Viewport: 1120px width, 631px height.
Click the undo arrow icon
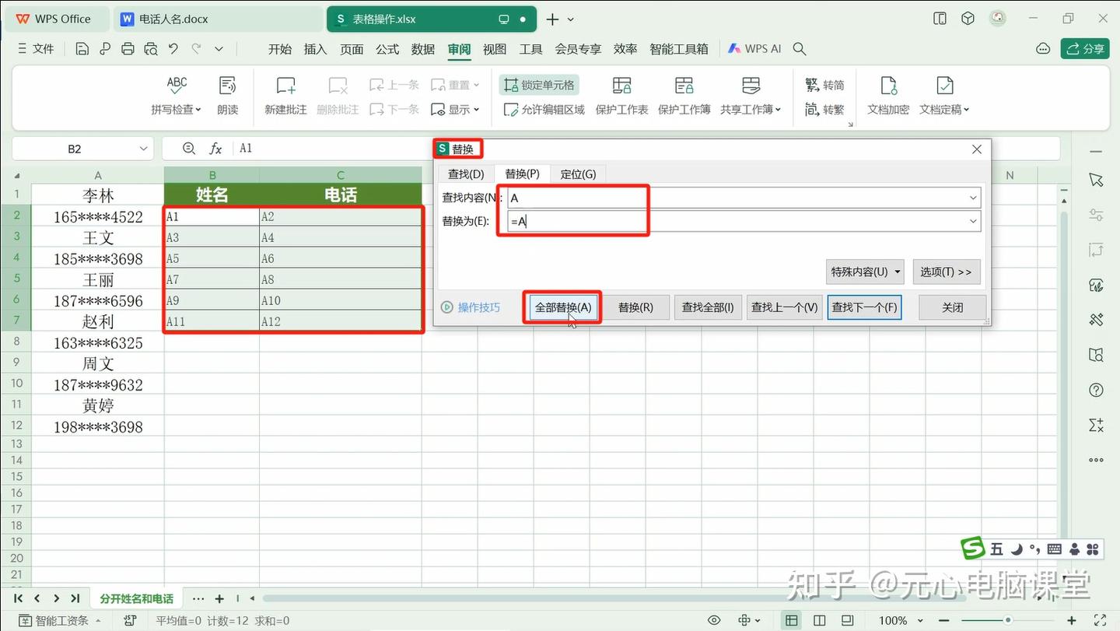coord(173,49)
